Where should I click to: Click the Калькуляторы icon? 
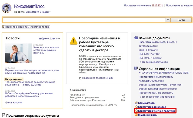(136, 103)
